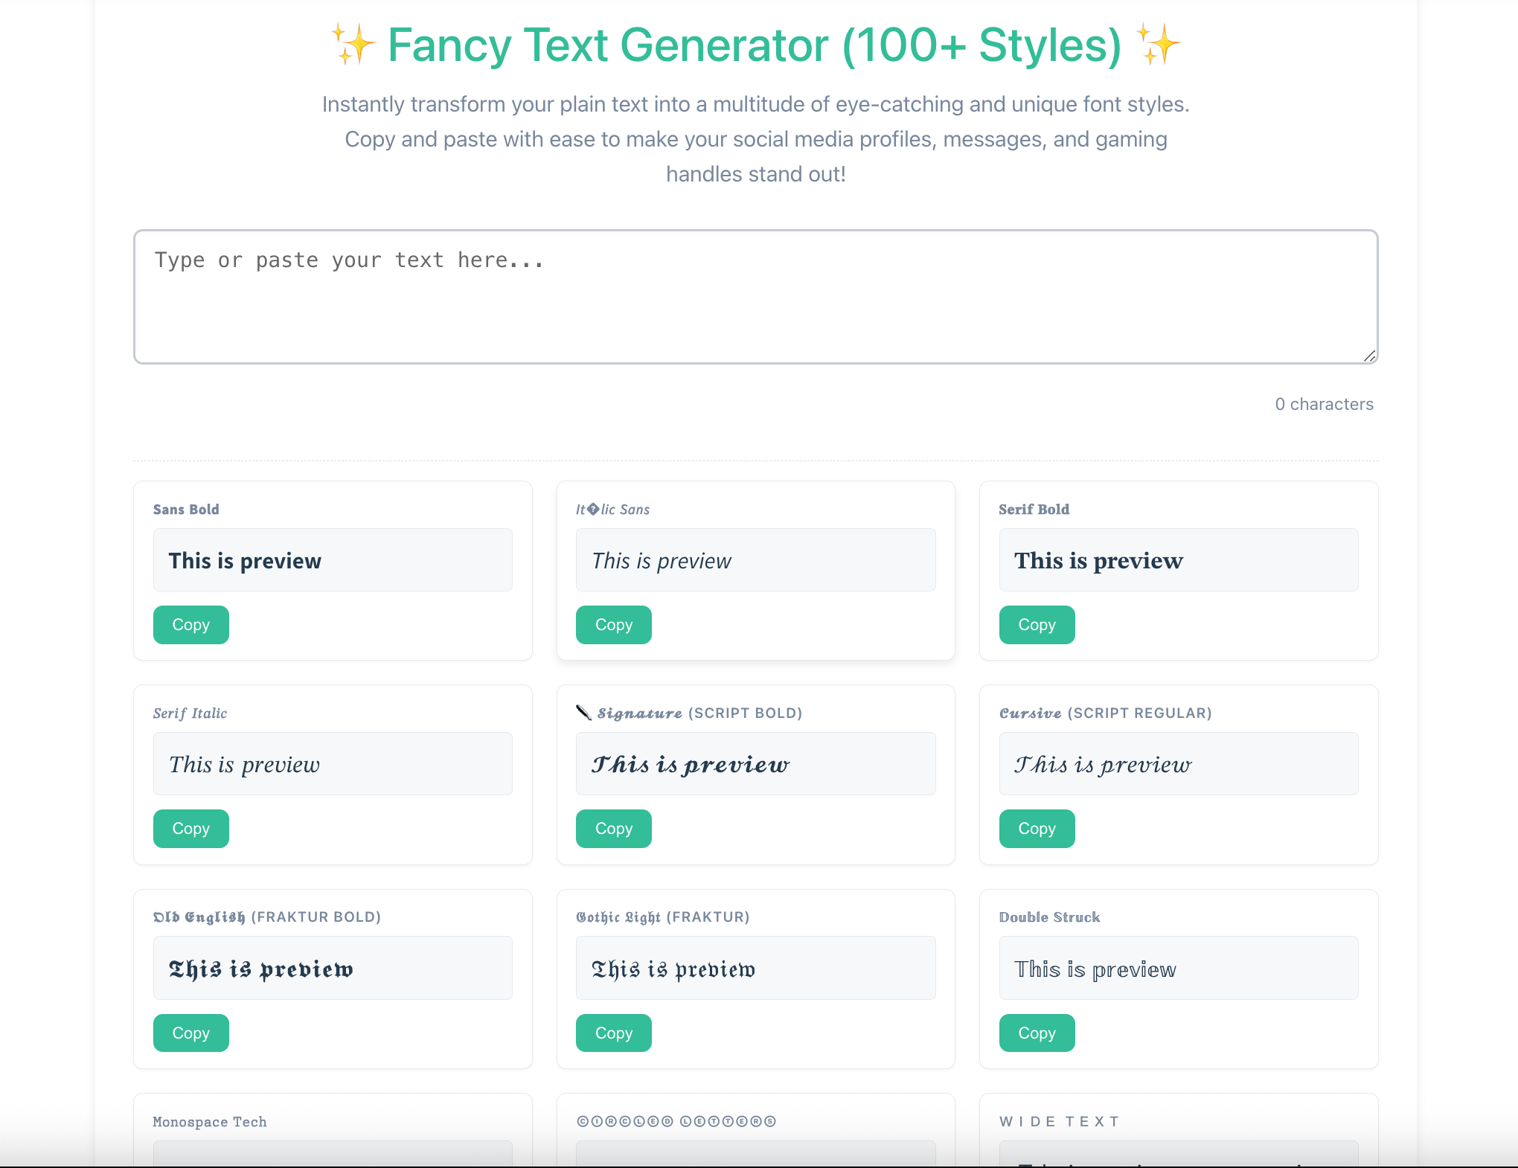Image resolution: width=1518 pixels, height=1168 pixels.
Task: Click the 'Sans Bold' style label
Action: pyautogui.click(x=186, y=510)
